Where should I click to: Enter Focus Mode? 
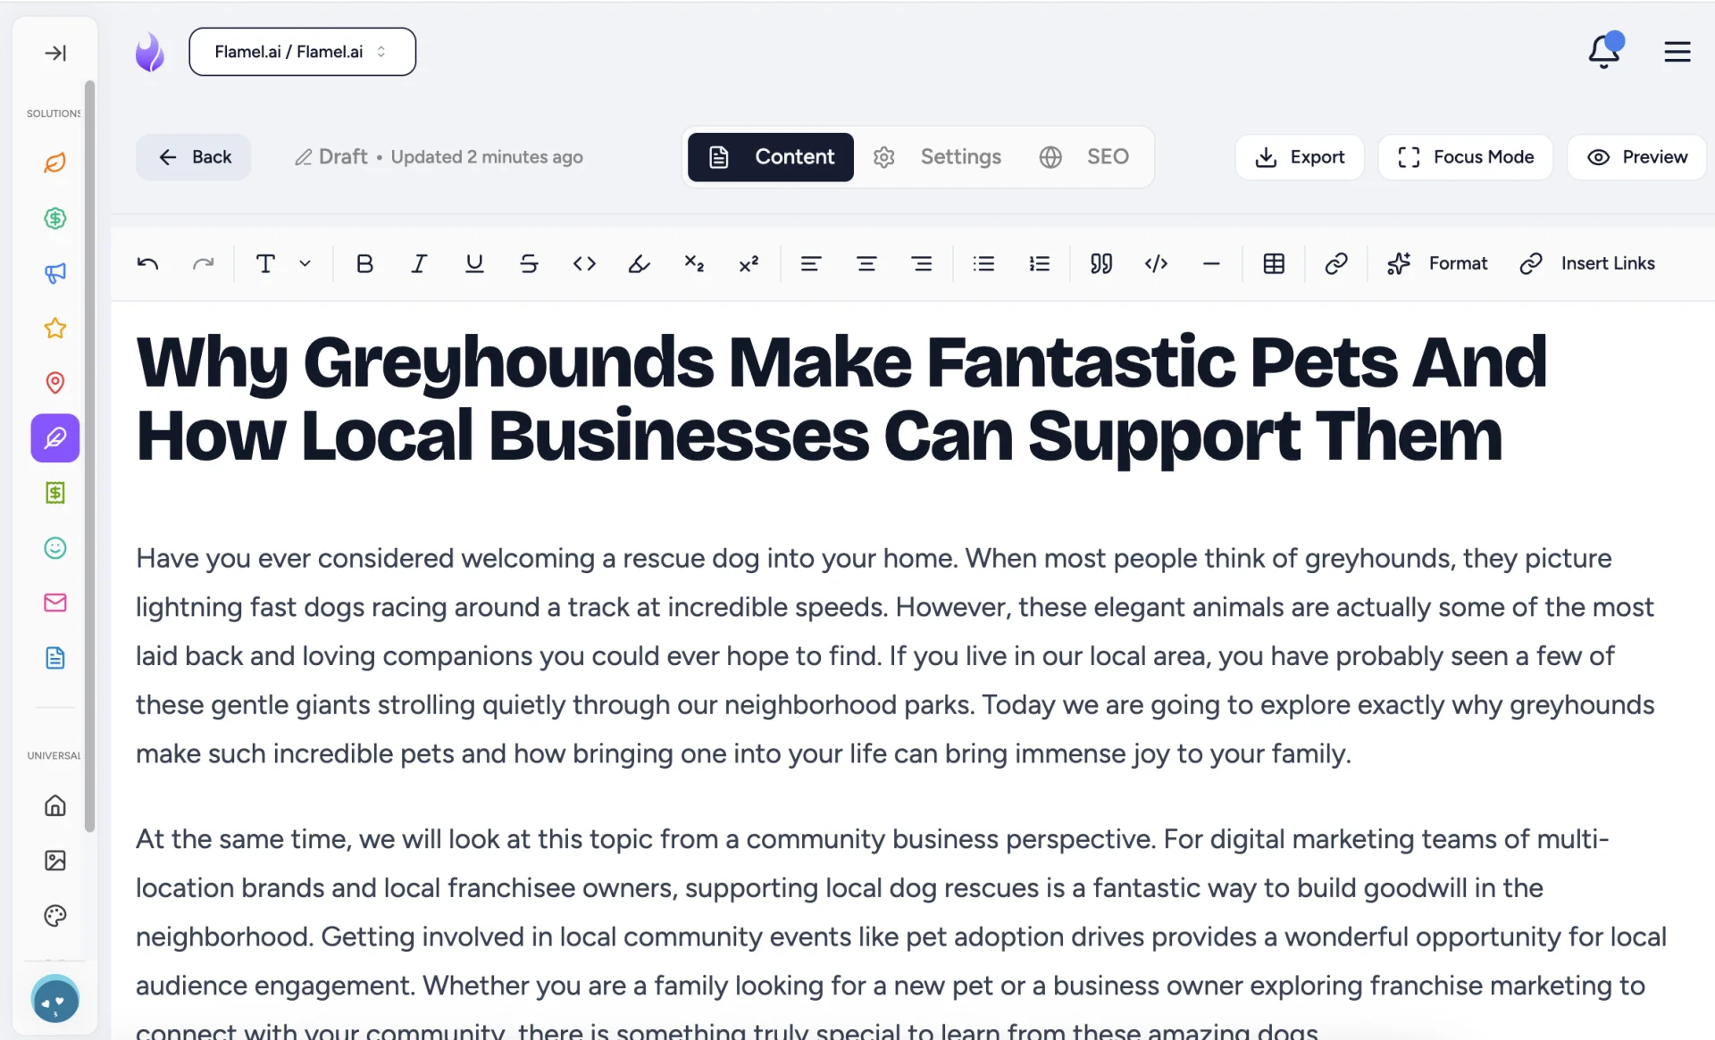(1465, 157)
